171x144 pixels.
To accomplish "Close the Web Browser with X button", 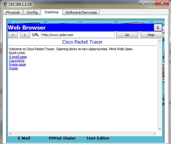I will (158, 27).
